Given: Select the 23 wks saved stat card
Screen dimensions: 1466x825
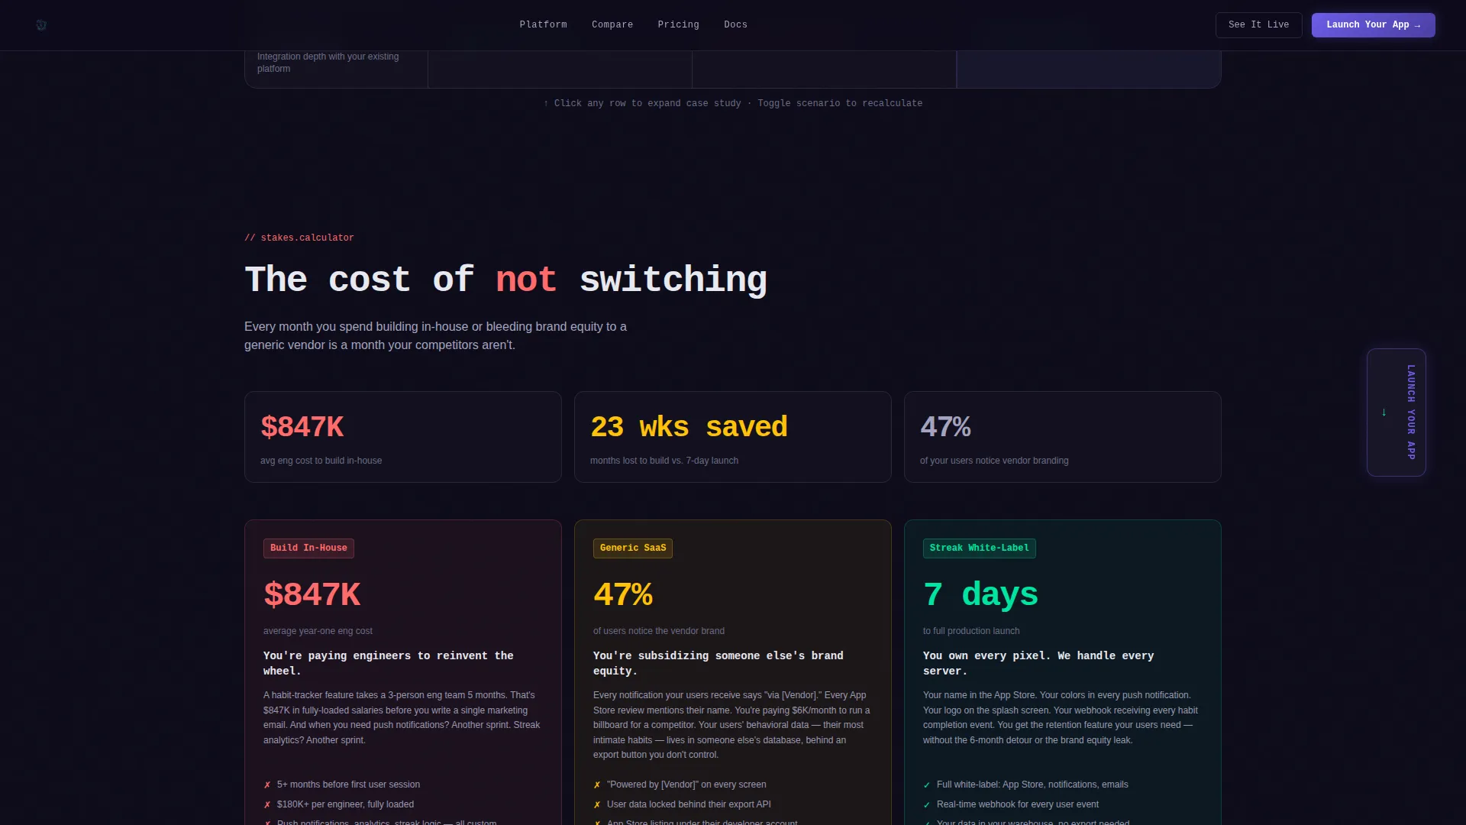Looking at the screenshot, I should click(x=732, y=437).
